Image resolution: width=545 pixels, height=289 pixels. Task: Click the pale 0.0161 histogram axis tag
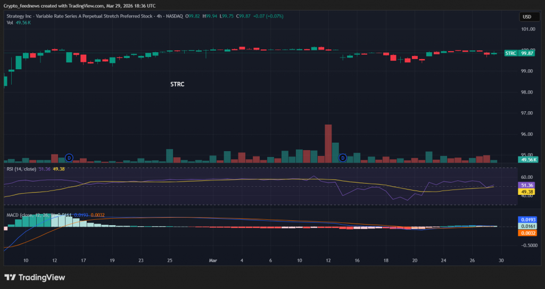[x=527, y=226]
